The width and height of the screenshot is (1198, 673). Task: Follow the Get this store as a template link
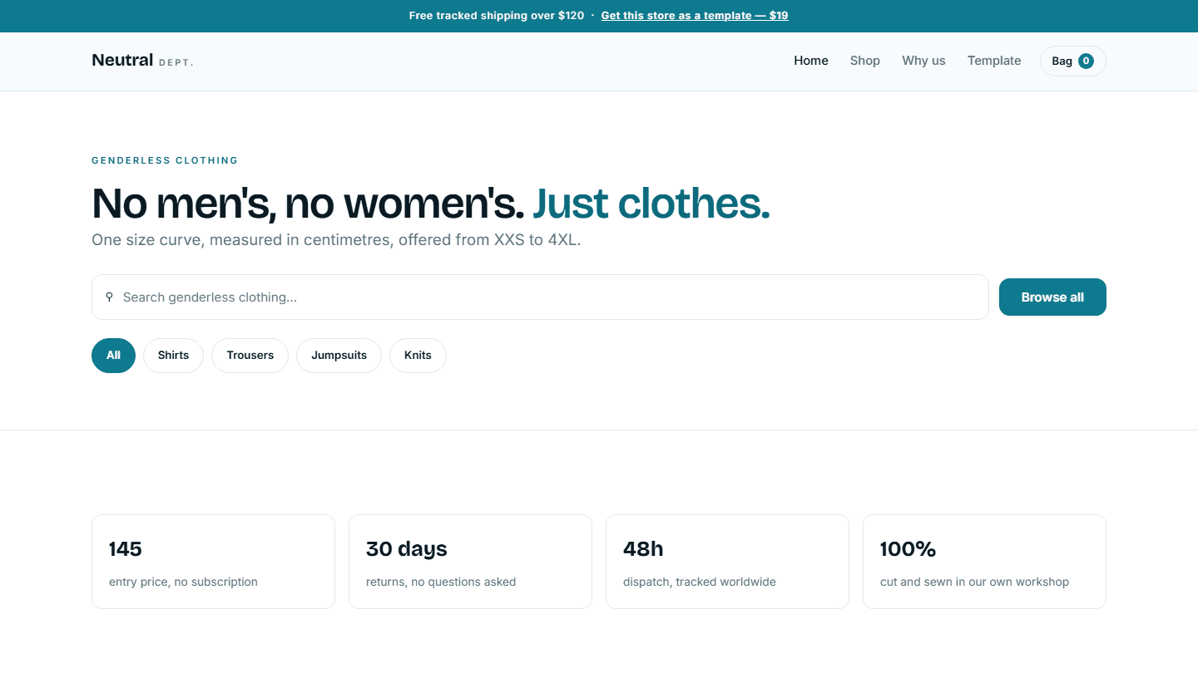pyautogui.click(x=695, y=16)
